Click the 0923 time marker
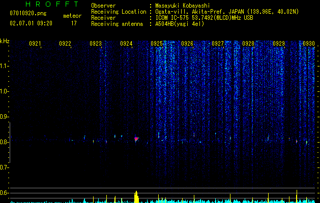Image resolution: width=320 pixels, height=203 pixels. tap(96, 43)
